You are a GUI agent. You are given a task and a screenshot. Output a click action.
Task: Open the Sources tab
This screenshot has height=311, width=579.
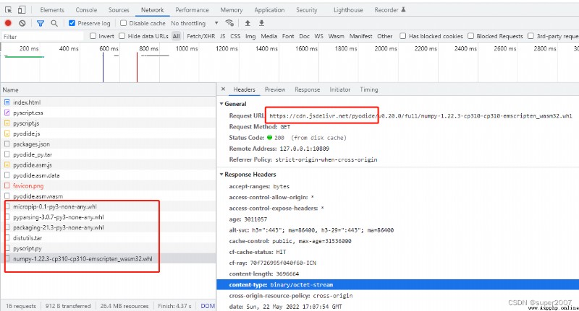(x=119, y=10)
